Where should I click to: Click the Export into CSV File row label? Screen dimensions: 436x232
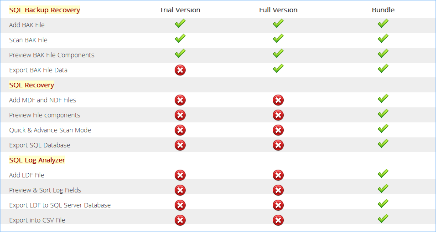tap(37, 220)
